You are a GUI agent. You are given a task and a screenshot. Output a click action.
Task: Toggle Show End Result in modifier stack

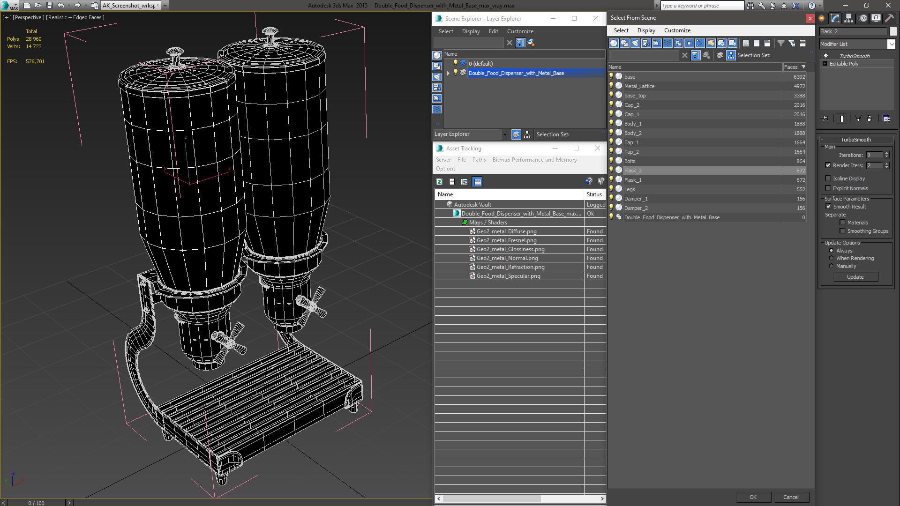[842, 119]
